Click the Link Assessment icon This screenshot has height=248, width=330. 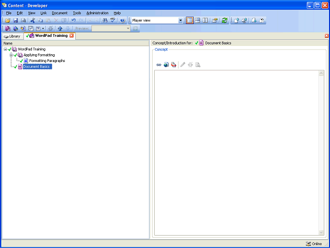pyautogui.click(x=31, y=28)
